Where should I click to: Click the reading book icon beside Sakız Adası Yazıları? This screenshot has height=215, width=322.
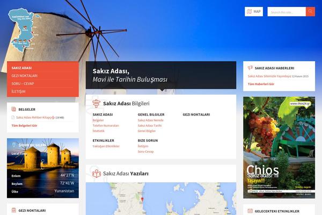(97, 174)
